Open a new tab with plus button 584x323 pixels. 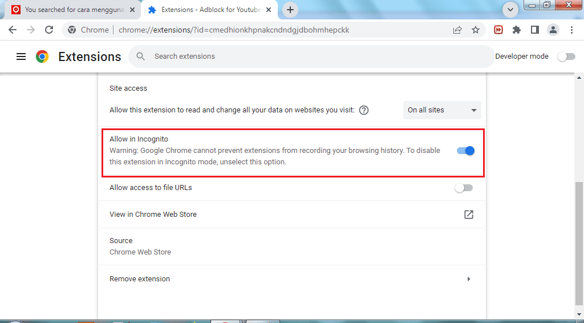290,10
